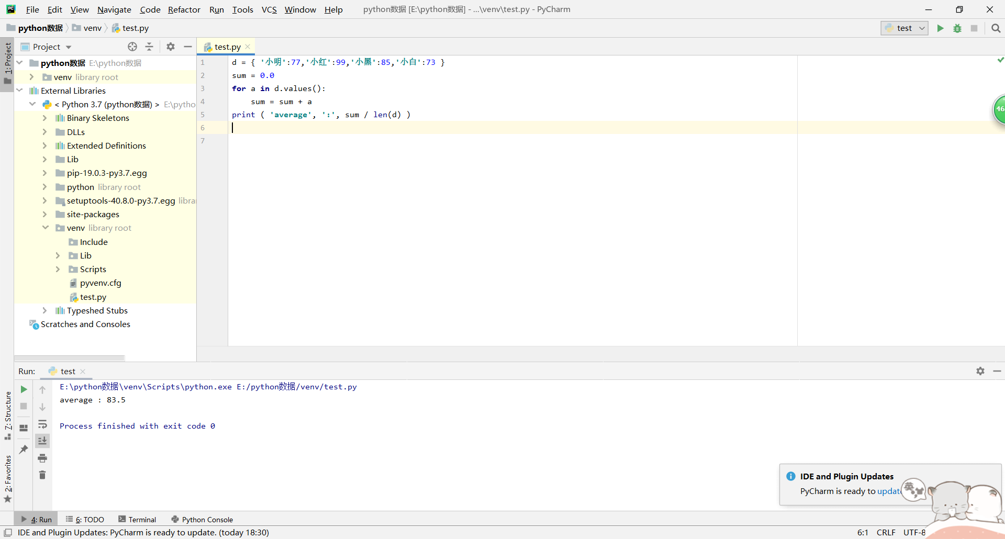Click the restore layout icon in Run panel
Viewport: 1005px width, 539px height.
[24, 428]
